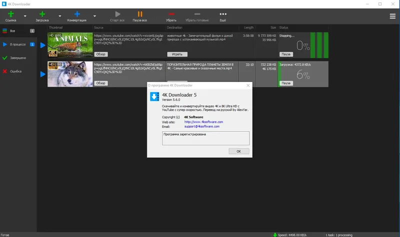Click the Убрать готовые toolbar icon
The image size is (400, 237).
coord(197,14)
